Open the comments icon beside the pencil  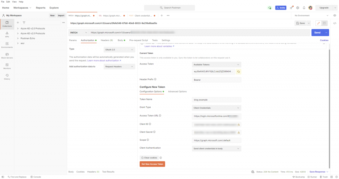tap(324, 23)
